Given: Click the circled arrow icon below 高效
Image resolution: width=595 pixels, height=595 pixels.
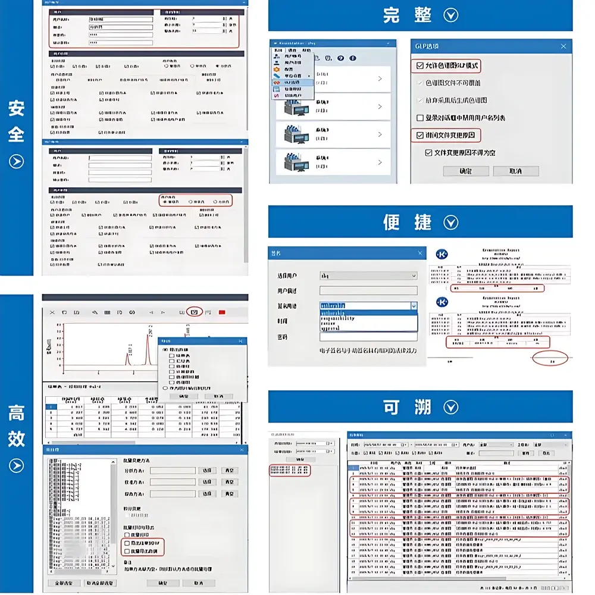Looking at the screenshot, I should pos(16,465).
